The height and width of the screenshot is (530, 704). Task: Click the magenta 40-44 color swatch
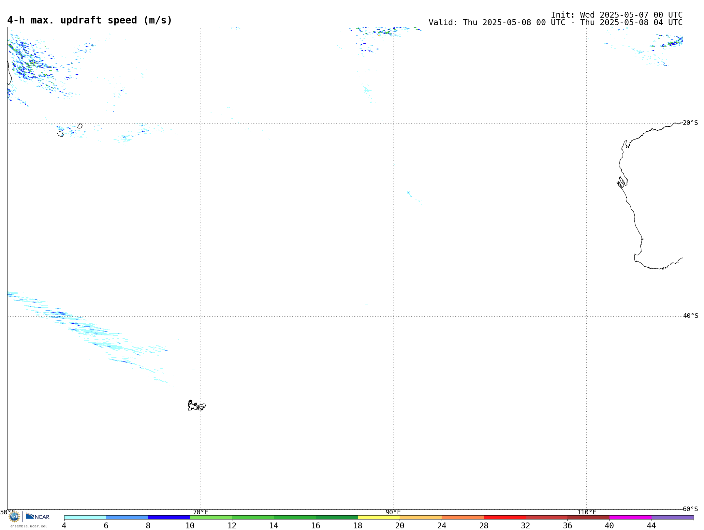[x=630, y=518]
